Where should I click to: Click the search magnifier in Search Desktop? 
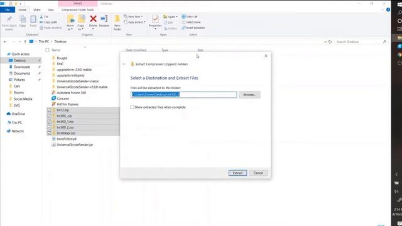(384, 41)
